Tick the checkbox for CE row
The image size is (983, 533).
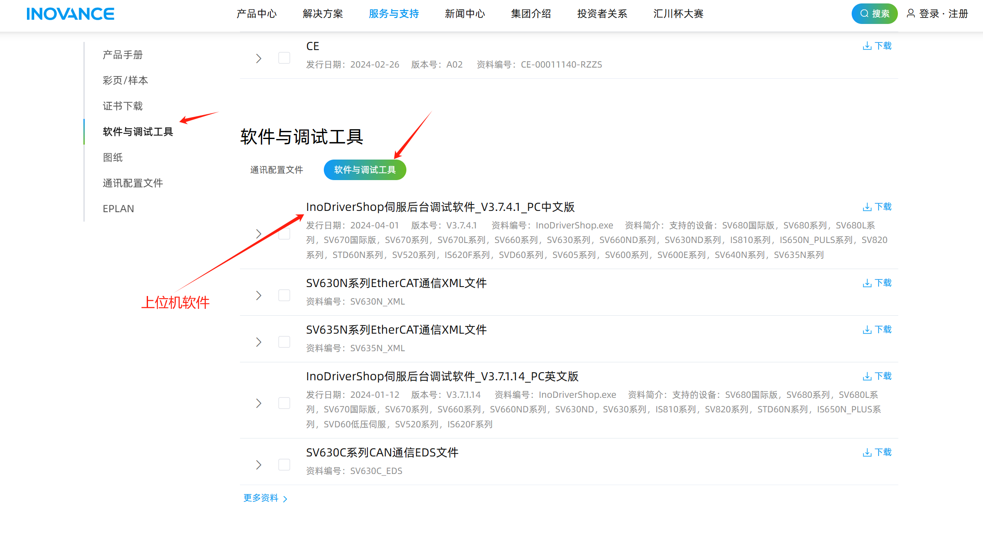[284, 58]
